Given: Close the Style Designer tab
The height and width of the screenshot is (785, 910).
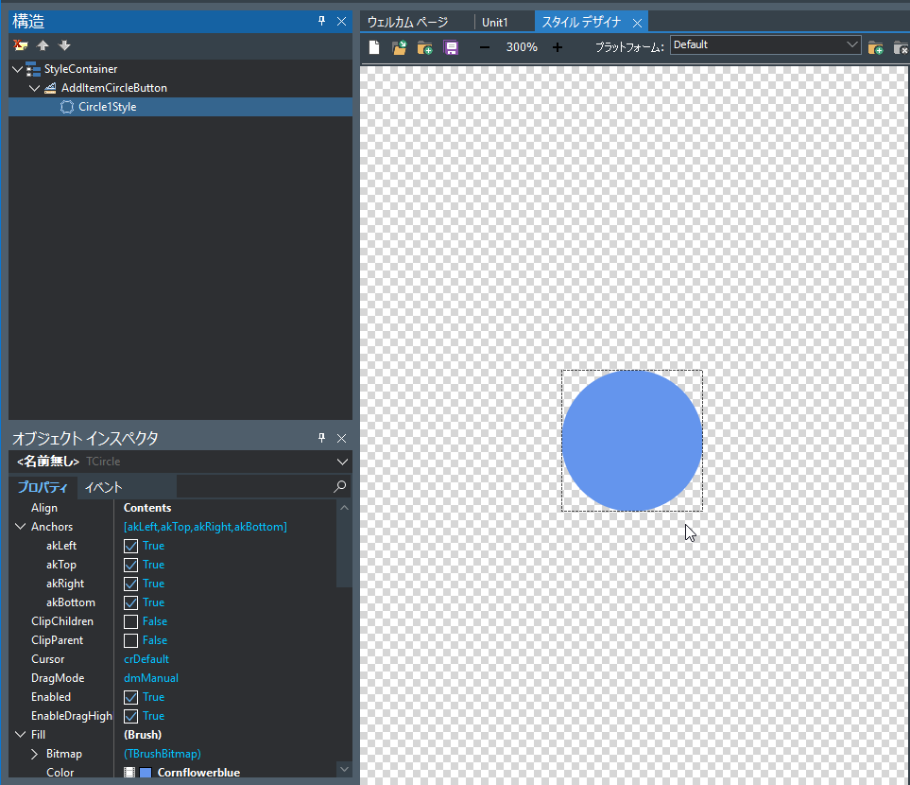Looking at the screenshot, I should (x=637, y=24).
